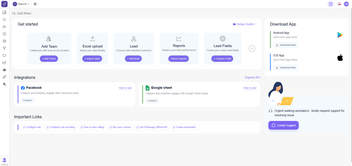Click the + Import data button
Image resolution: width=352 pixels, height=166 pixels.
click(x=92, y=58)
